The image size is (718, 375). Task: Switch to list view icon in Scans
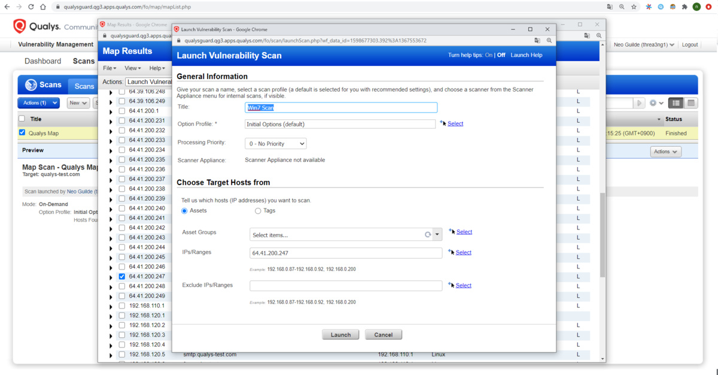(675, 103)
